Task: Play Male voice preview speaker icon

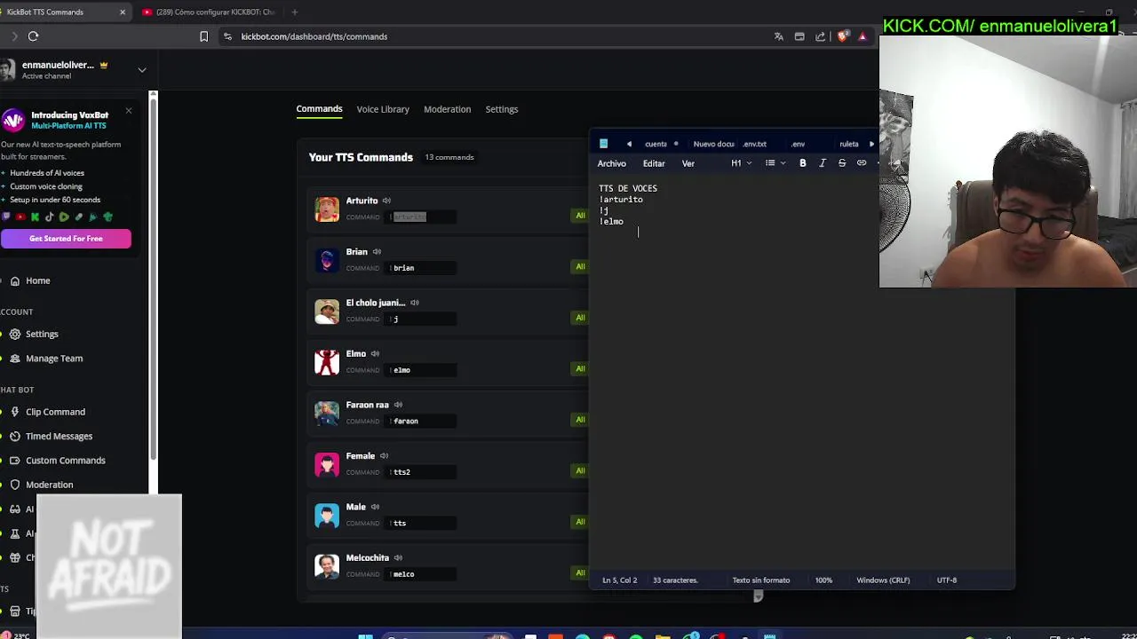Action: pos(375,507)
